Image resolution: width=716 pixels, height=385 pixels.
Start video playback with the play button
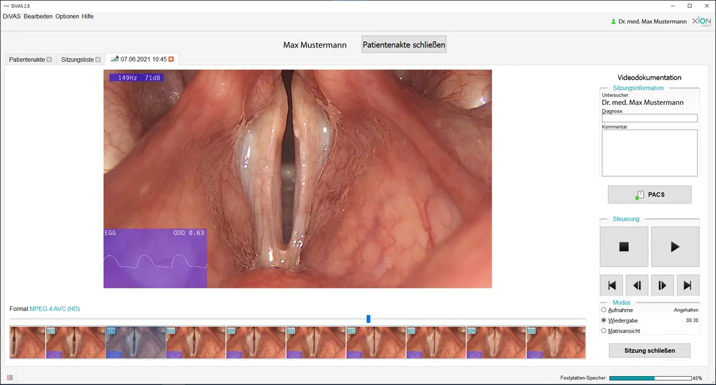click(675, 247)
